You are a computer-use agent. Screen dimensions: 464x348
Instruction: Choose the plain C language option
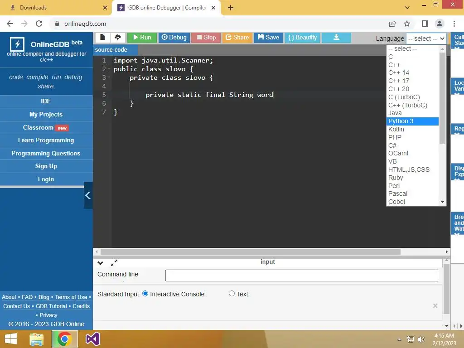pos(412,57)
